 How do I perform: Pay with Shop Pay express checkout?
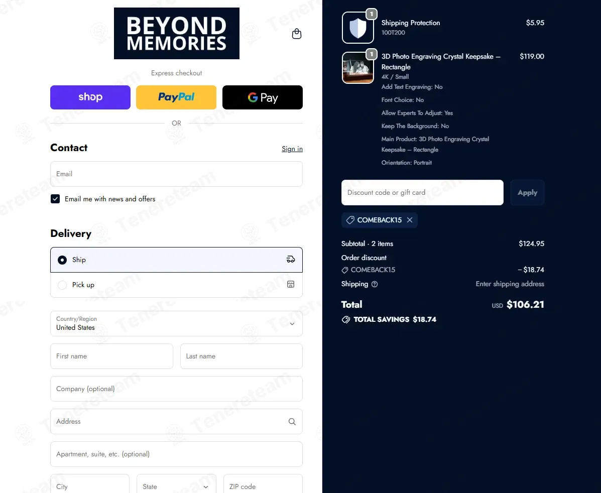(x=90, y=97)
